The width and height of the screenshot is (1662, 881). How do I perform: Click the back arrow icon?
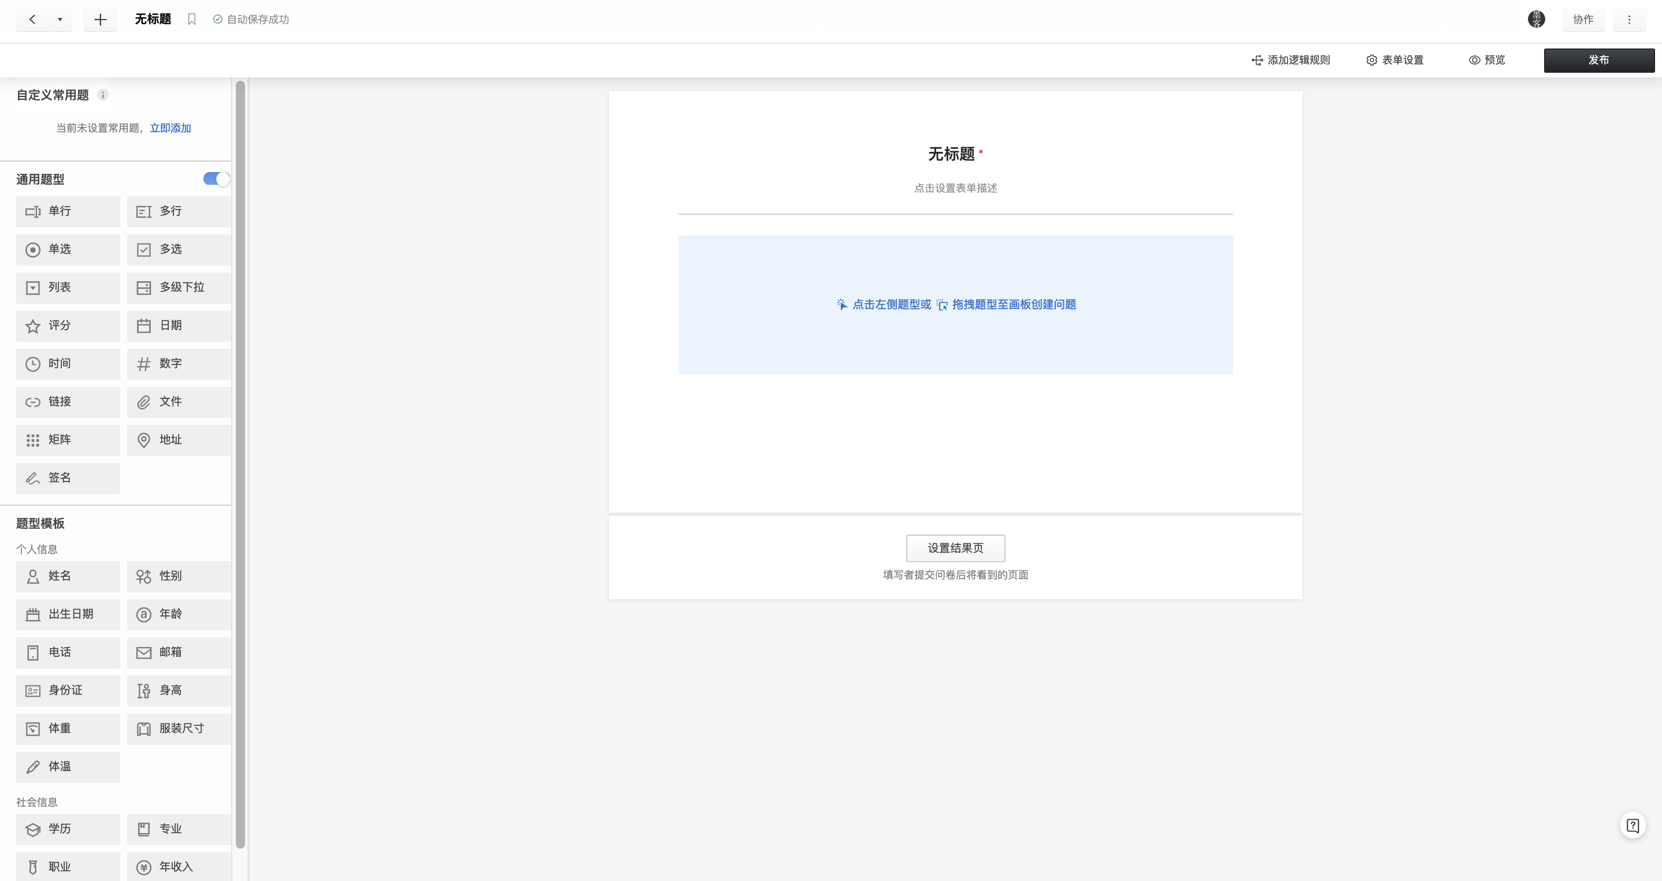tap(32, 19)
